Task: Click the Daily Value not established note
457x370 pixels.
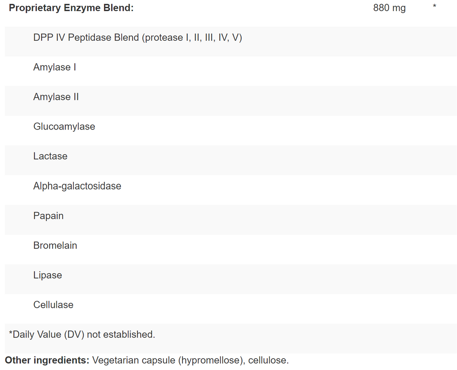Action: (x=82, y=335)
